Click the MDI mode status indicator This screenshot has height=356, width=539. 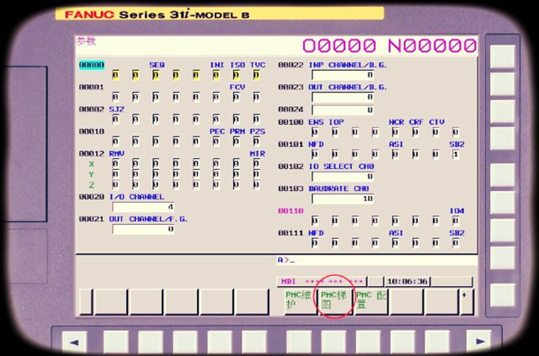(288, 282)
